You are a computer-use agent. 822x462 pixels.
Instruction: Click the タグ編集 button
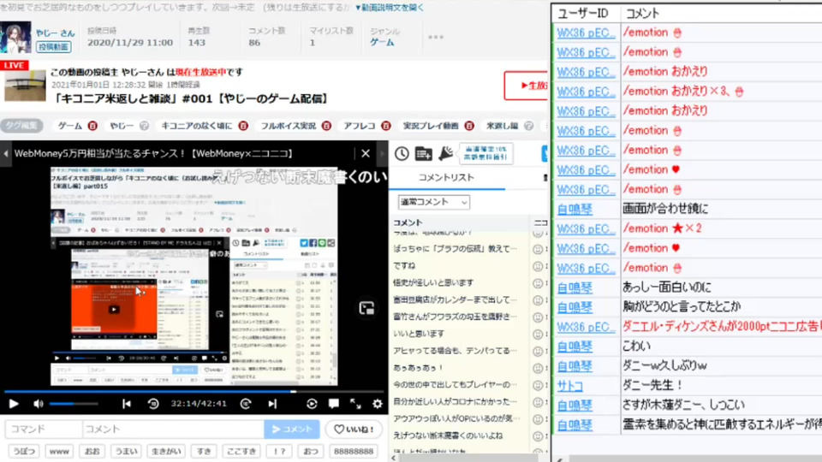pos(21,126)
